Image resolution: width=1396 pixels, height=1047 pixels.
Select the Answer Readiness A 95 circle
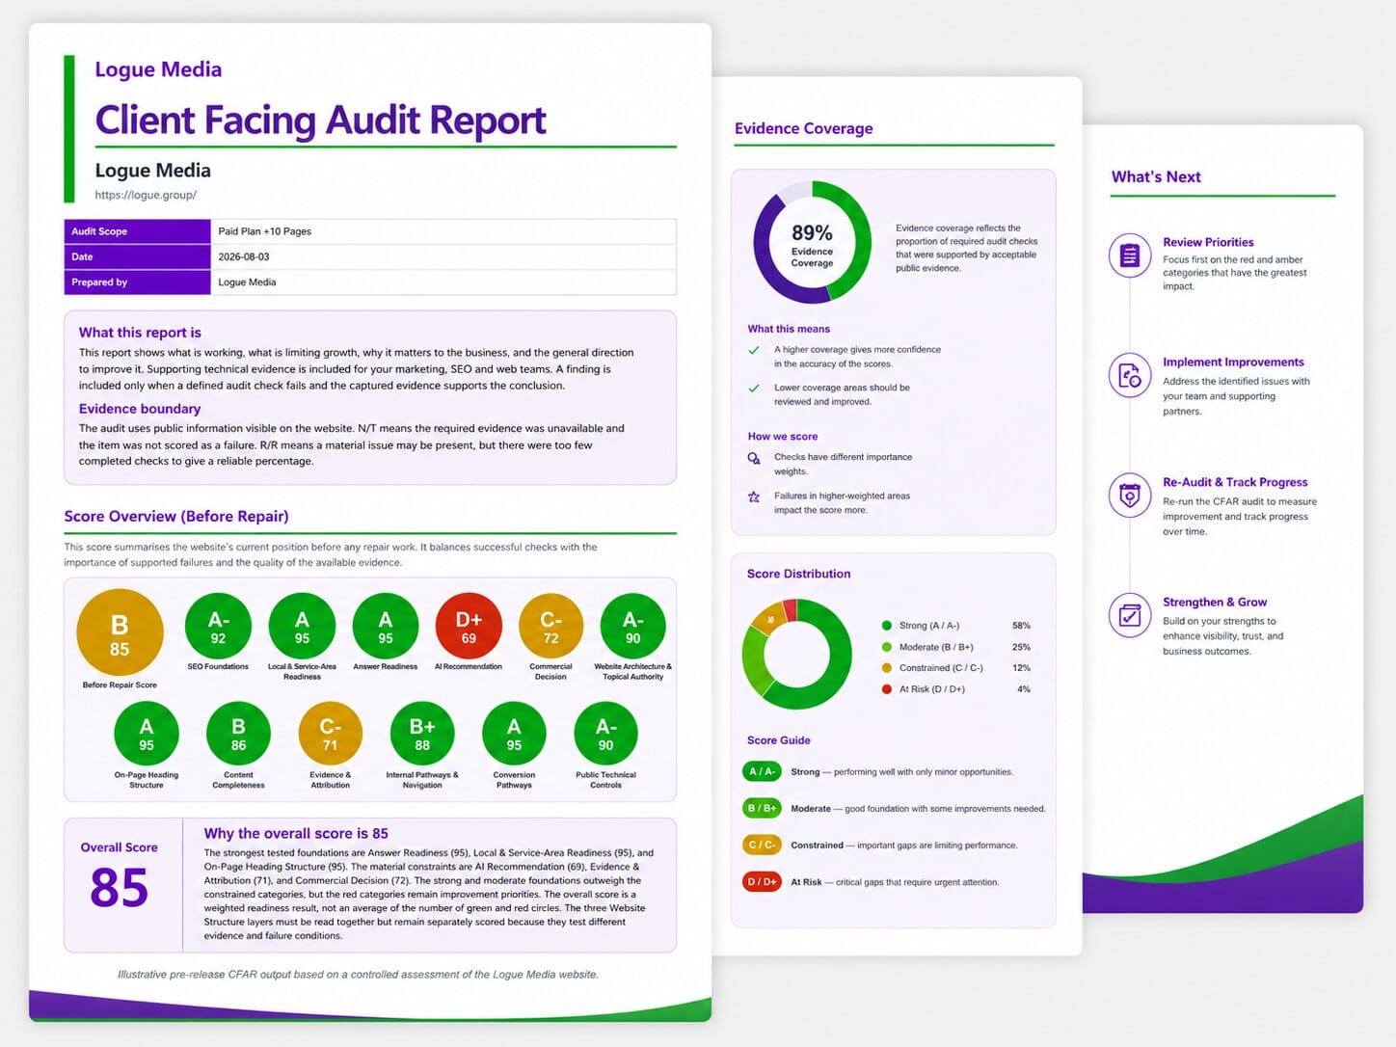386,626
